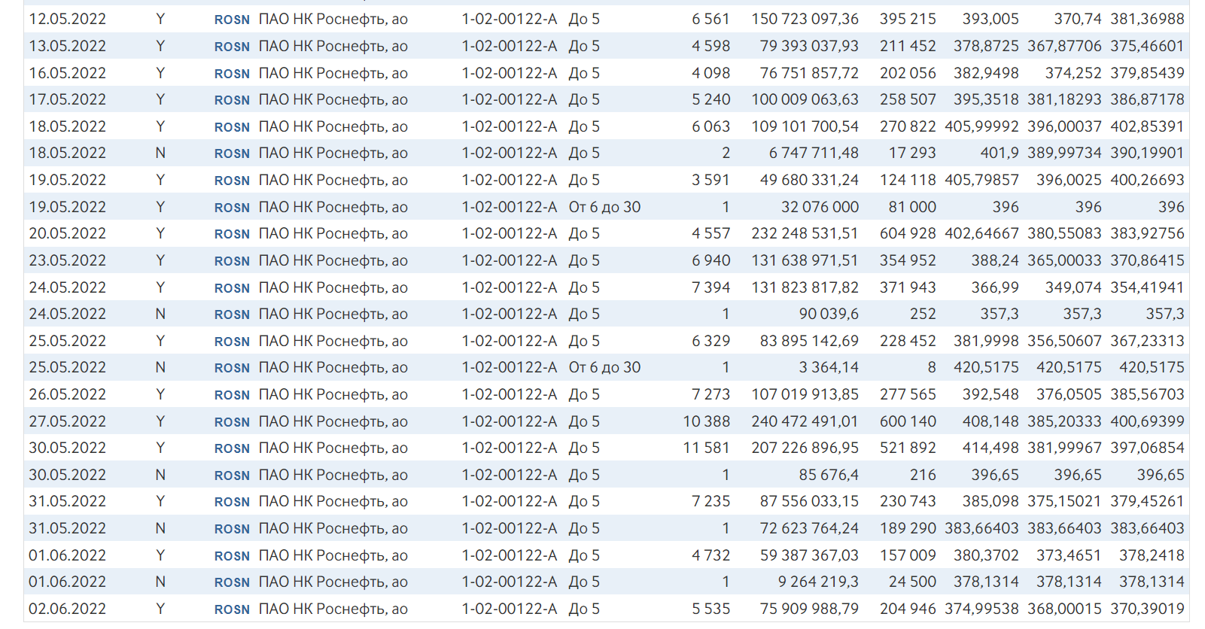Click the volume 81 000
Screen dimensions: 1205x629
[x=912, y=207]
